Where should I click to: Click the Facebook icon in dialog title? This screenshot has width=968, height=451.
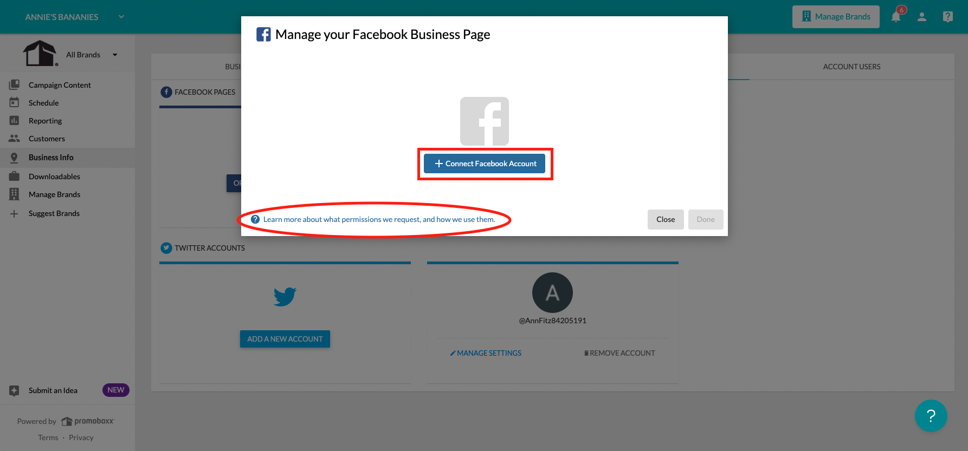tap(263, 35)
